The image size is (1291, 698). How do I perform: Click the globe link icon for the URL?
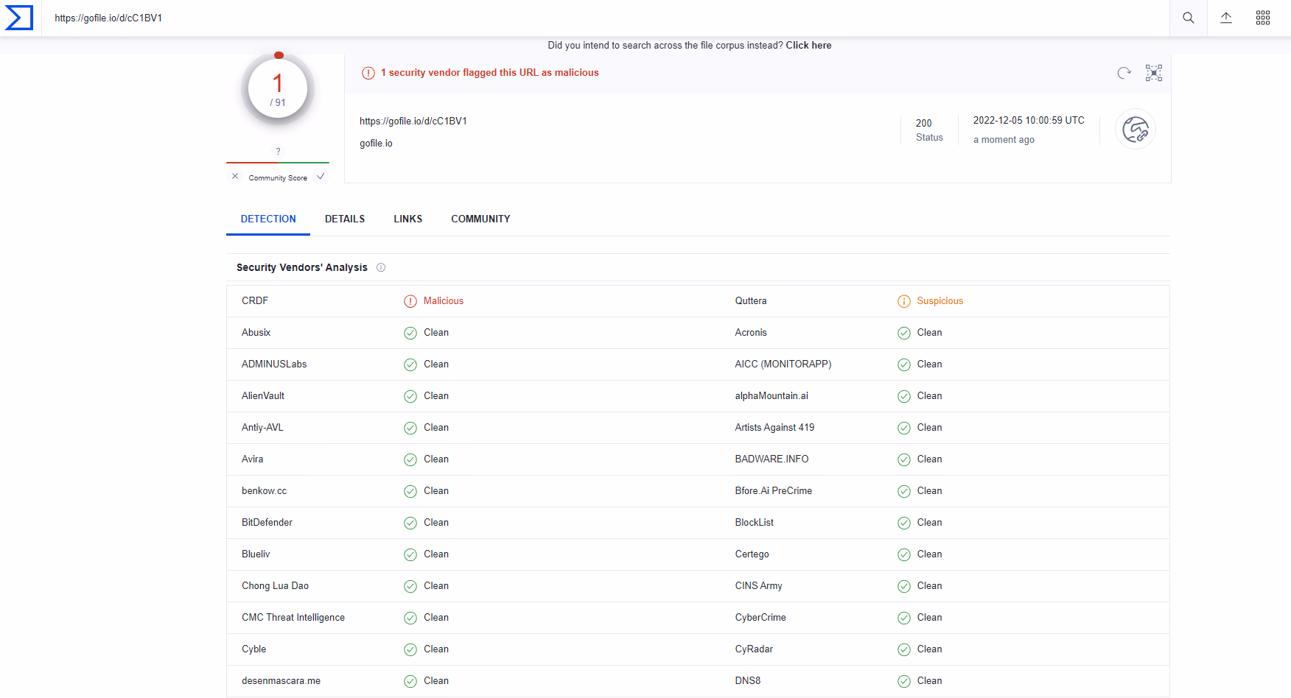pos(1136,130)
